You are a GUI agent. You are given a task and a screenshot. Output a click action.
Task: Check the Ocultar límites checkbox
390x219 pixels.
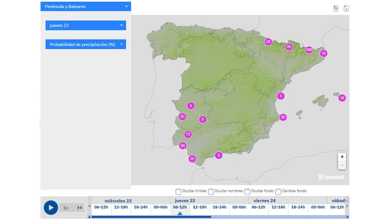pos(178,191)
